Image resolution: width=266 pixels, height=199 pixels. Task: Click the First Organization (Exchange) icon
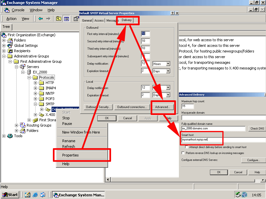tap(4, 35)
